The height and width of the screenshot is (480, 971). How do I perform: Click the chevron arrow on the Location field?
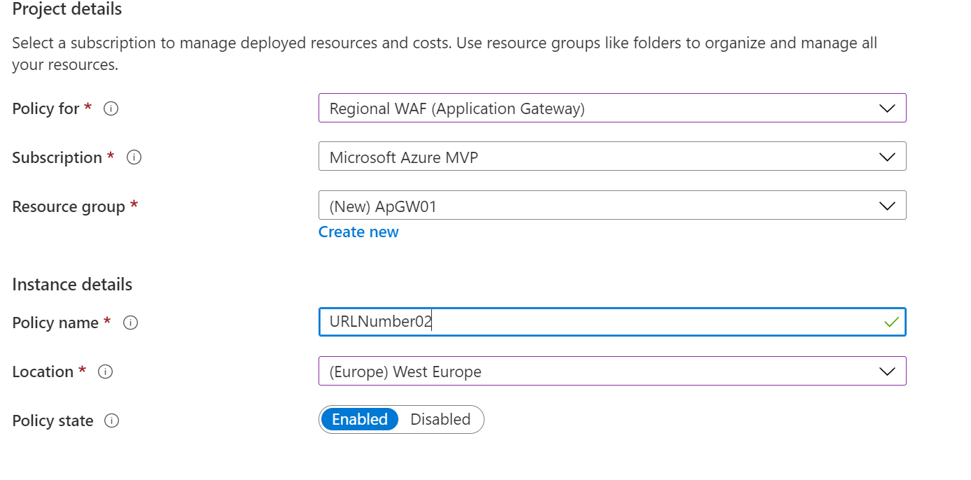(887, 372)
